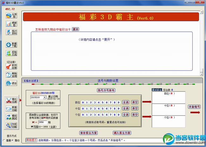The image size is (206, 147).
Task: Toggle number 3 in 十位 row
Action: coord(95,109)
